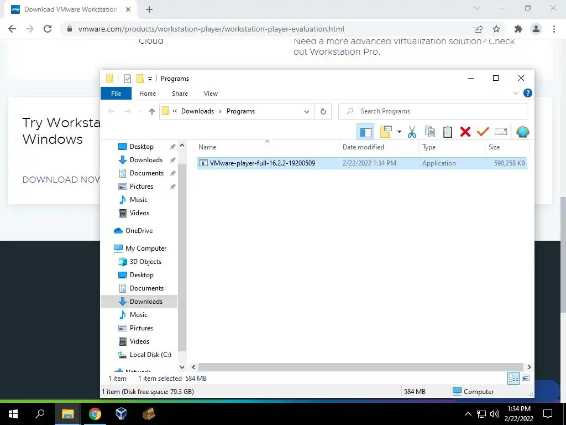Bookmark this page with star icon

click(x=496, y=29)
